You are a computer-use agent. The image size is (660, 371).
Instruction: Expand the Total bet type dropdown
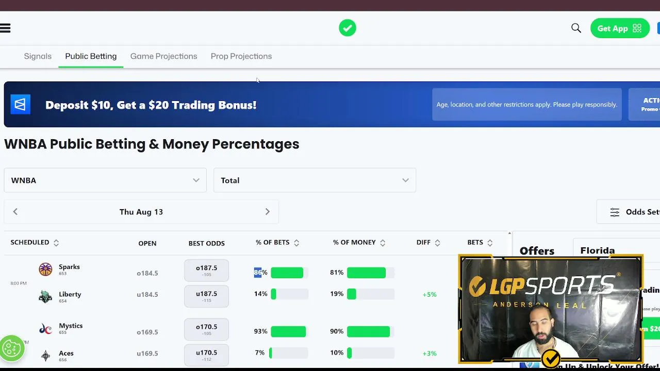[x=315, y=180]
